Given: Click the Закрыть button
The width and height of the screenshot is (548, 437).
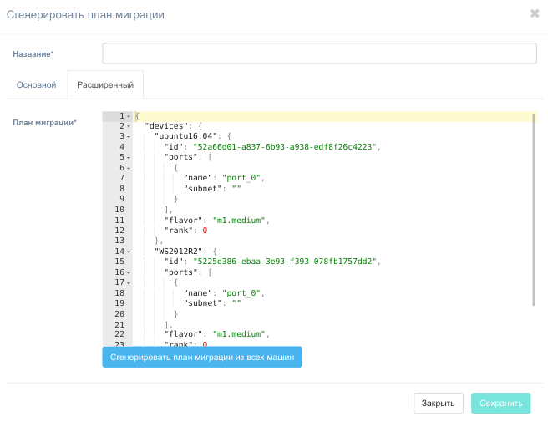Looking at the screenshot, I should coord(439,403).
